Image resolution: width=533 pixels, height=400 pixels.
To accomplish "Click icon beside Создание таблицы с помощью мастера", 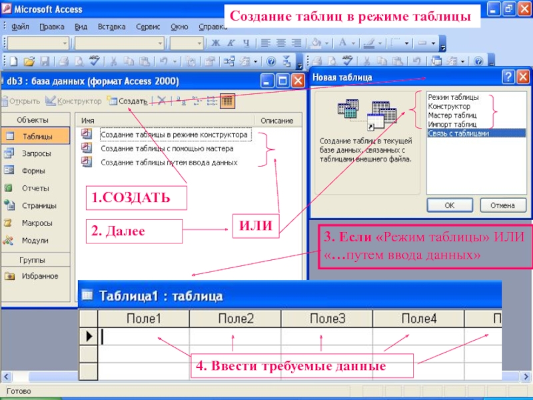I will tap(87, 148).
